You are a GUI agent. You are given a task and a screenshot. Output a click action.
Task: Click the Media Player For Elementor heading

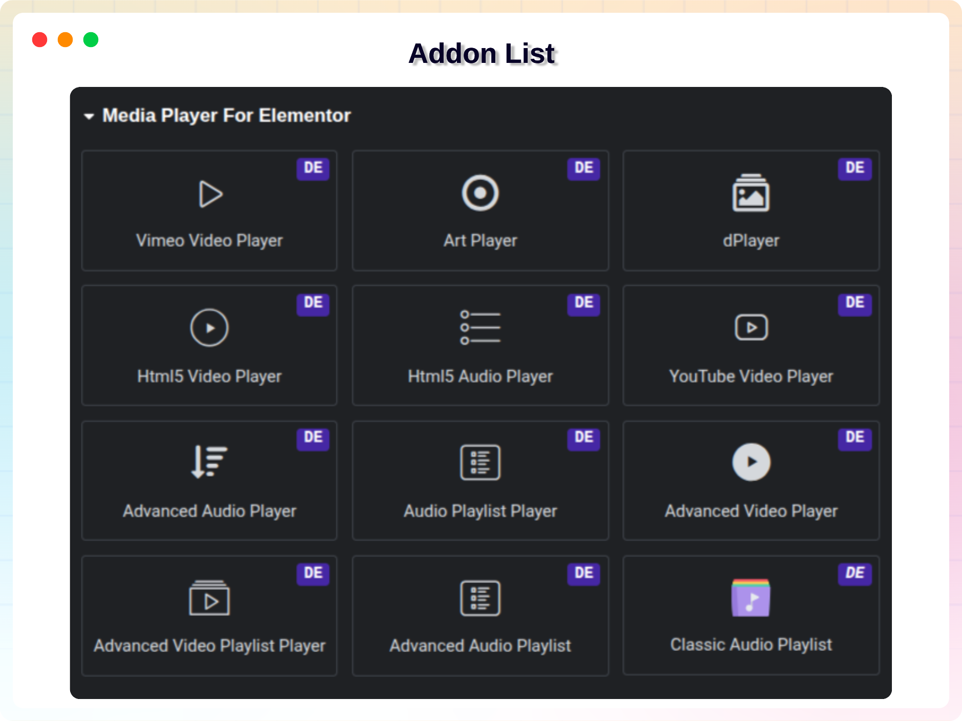226,116
